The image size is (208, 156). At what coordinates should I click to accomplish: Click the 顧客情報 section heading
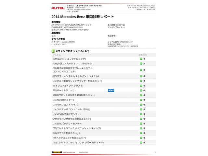[56, 33]
